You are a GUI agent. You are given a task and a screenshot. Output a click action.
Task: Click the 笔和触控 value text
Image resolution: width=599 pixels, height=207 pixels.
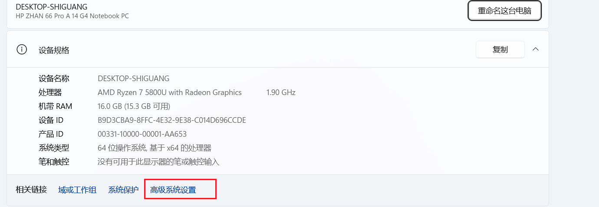pyautogui.click(x=158, y=162)
